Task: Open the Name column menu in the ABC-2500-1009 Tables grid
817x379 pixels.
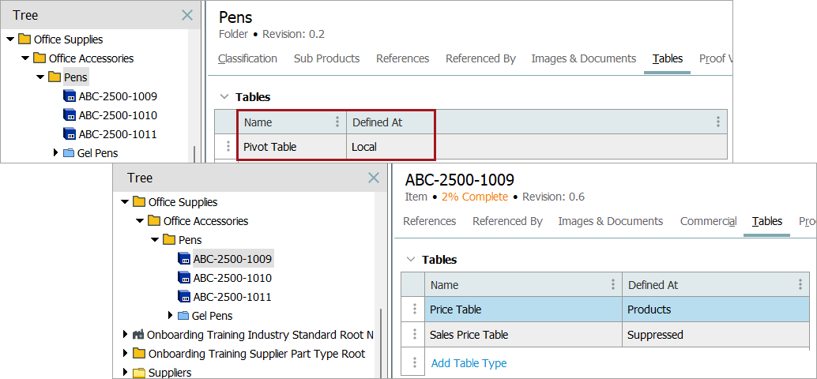Action: coord(613,285)
